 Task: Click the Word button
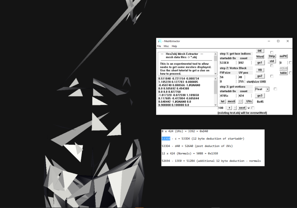click(260, 57)
